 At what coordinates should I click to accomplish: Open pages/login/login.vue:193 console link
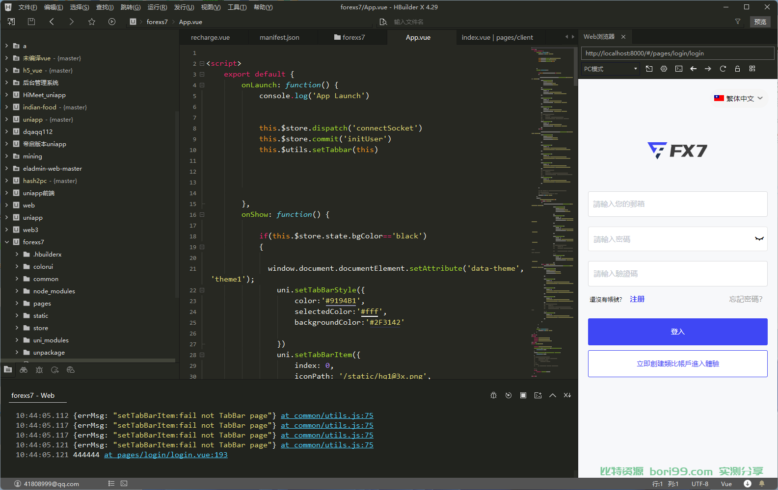tap(166, 455)
